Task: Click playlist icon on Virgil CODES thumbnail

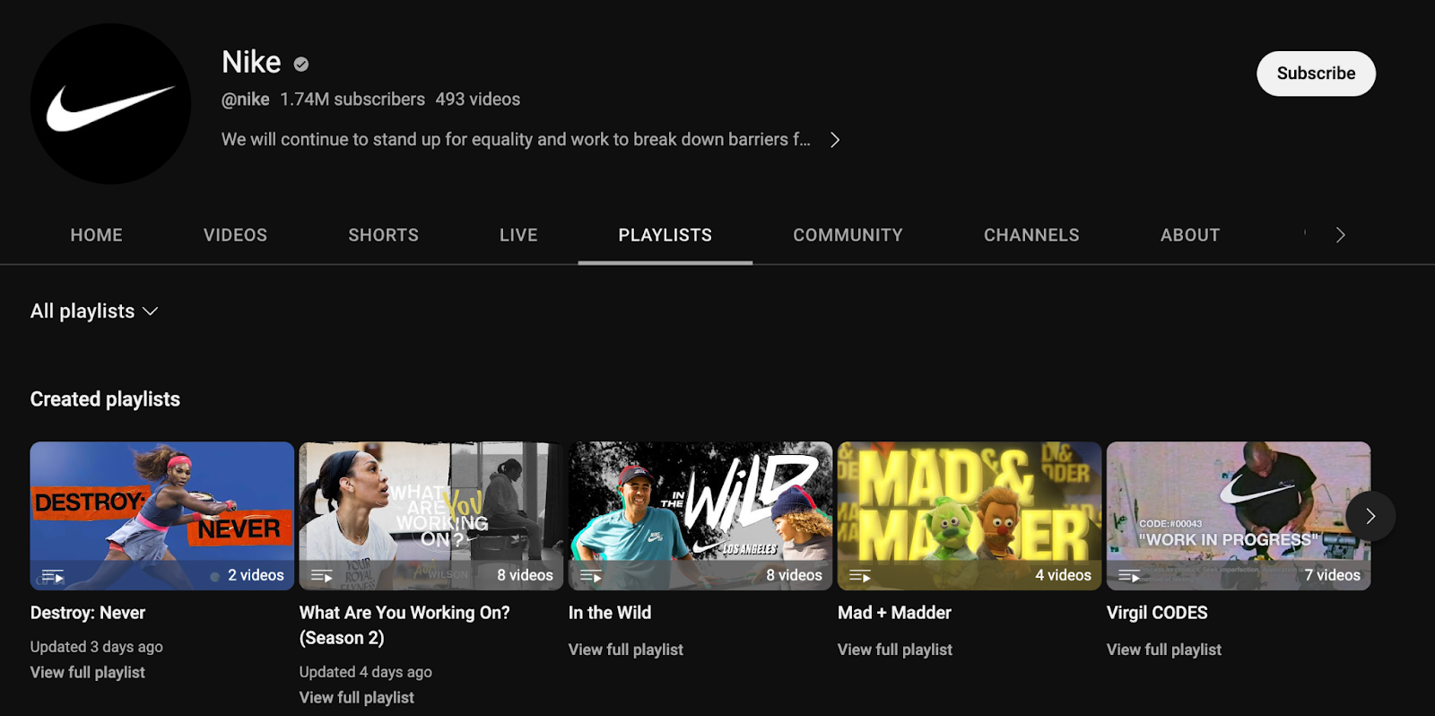Action: point(1129,576)
